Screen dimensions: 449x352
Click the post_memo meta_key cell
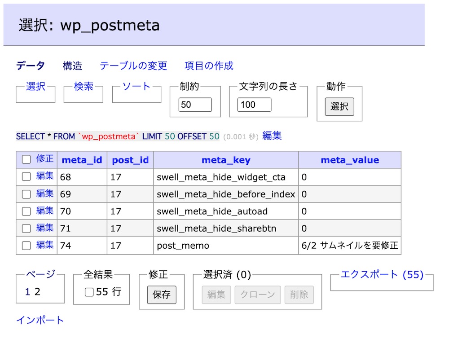(x=226, y=246)
